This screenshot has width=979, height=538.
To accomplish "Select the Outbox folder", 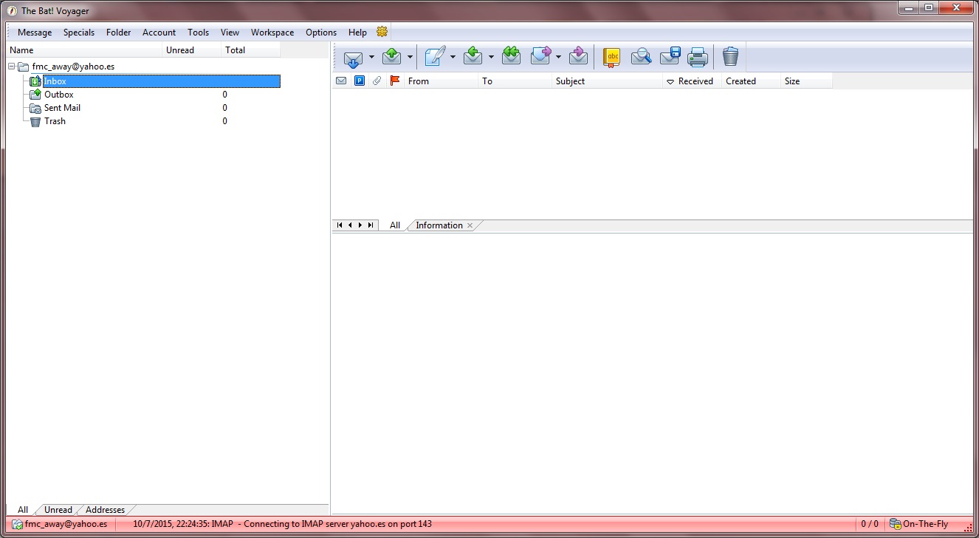I will [x=59, y=95].
